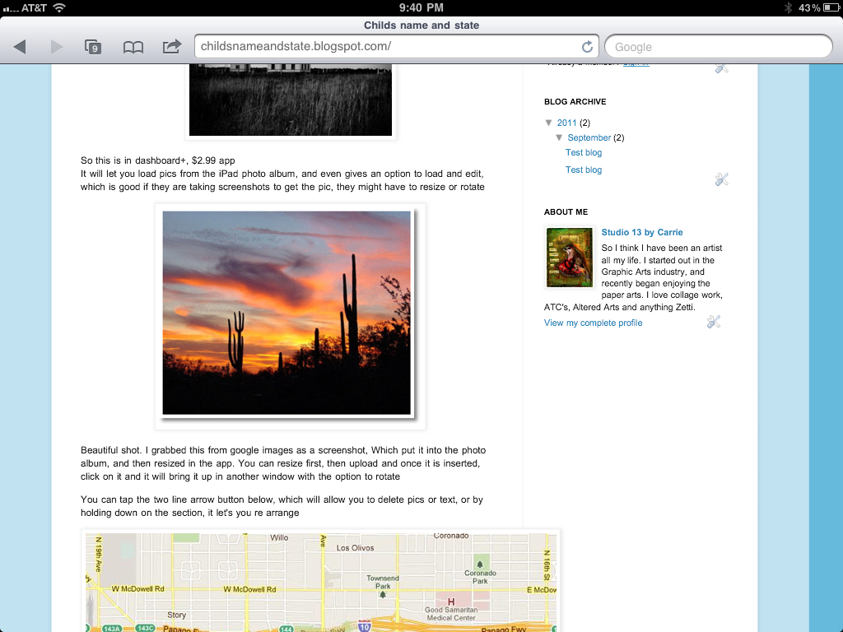The image size is (843, 632).
Task: Open the 2011 archive link
Action: coord(566,123)
